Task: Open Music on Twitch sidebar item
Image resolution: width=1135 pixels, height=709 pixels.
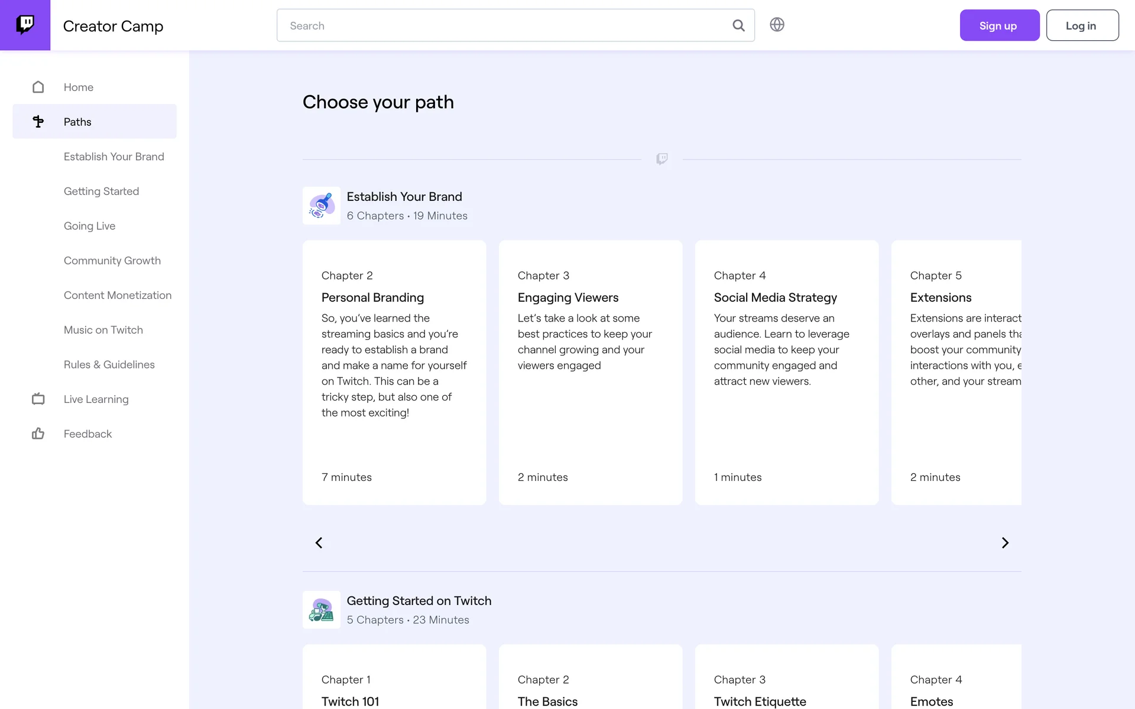Action: [x=103, y=330]
